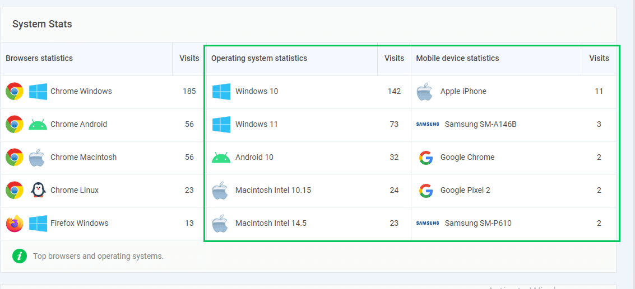Click the Windows 10 row label
This screenshot has width=635, height=289.
[x=257, y=91]
